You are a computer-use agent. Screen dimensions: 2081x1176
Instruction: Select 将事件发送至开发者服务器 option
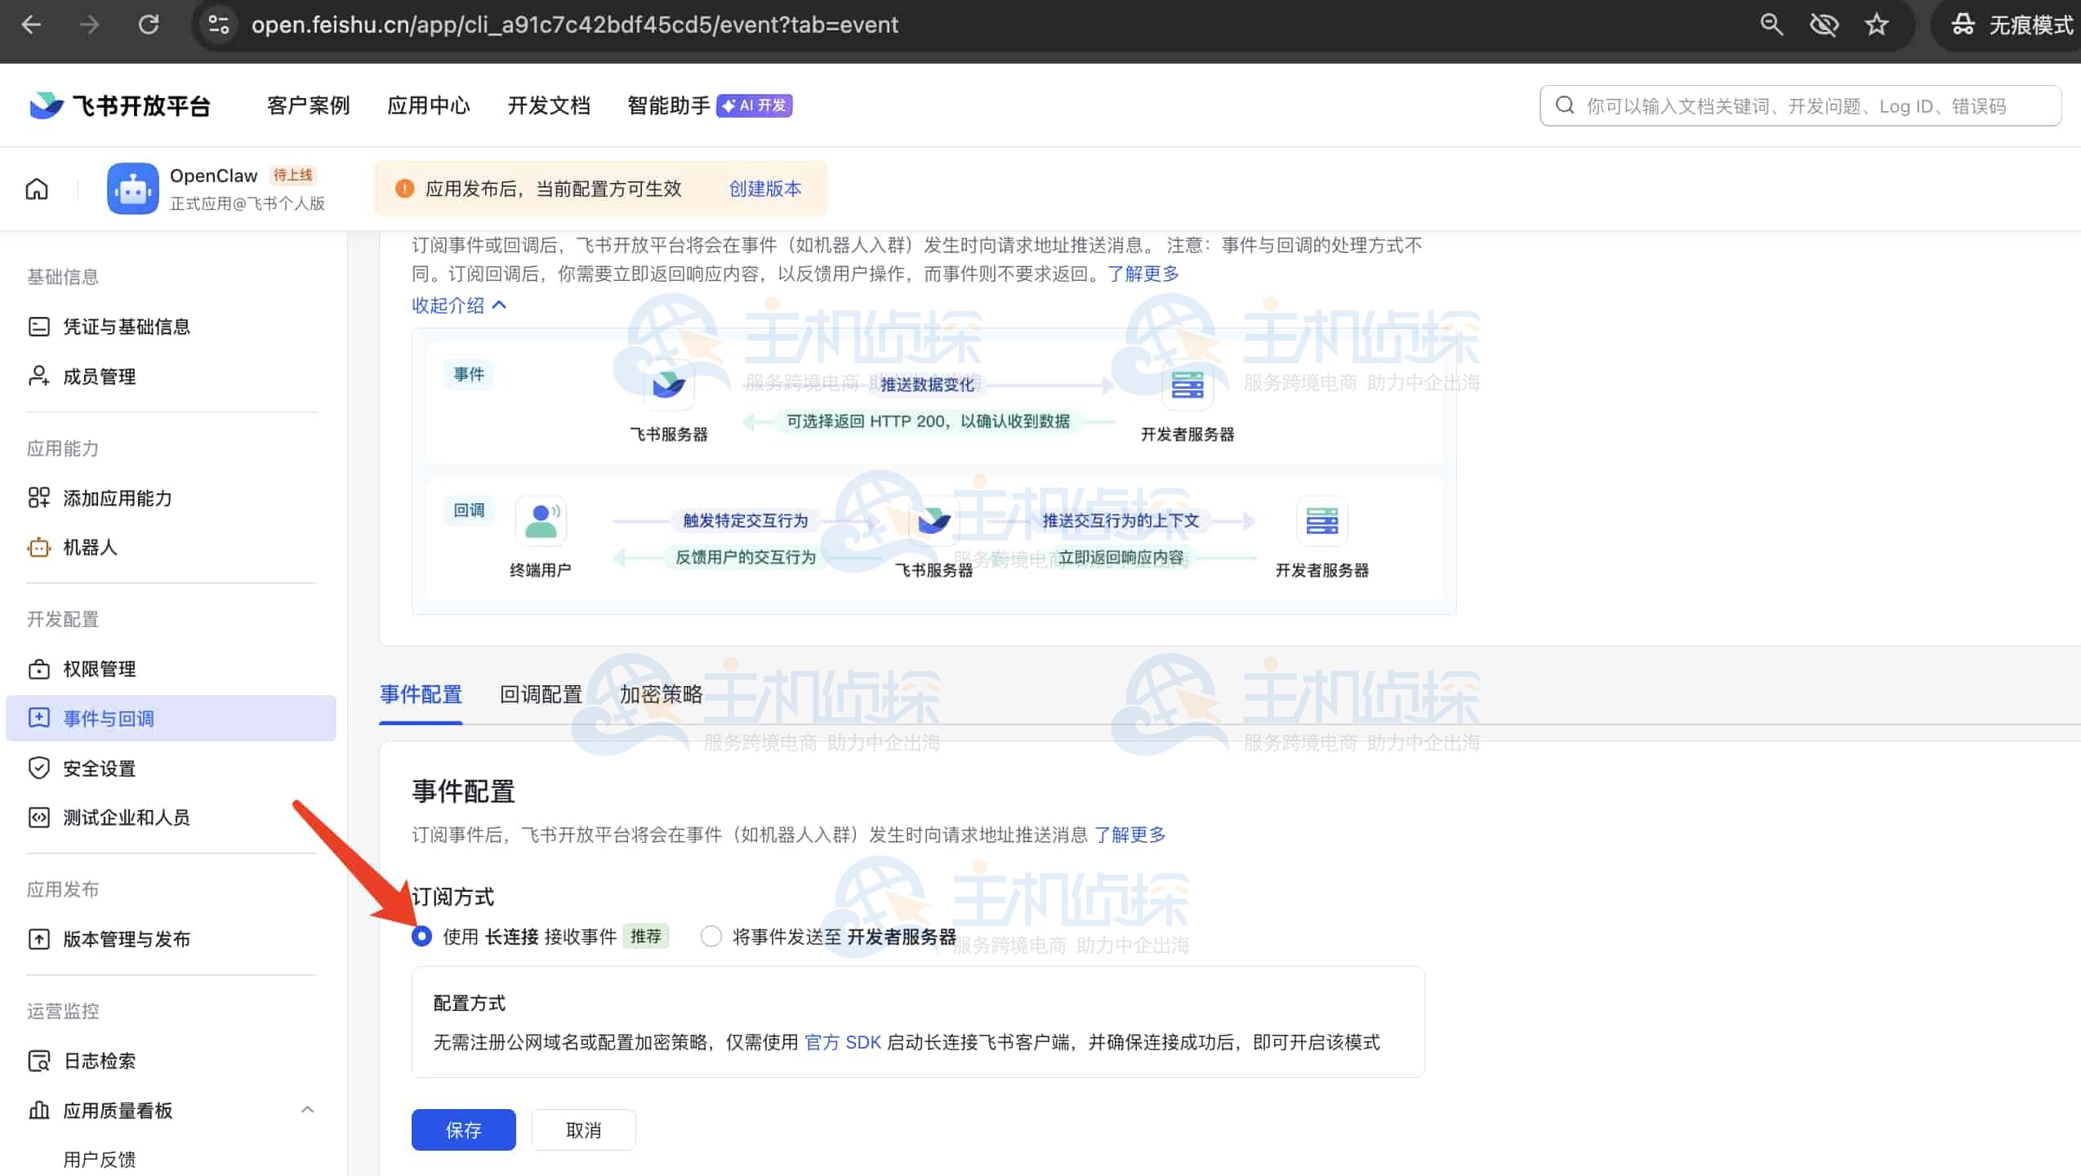pyautogui.click(x=711, y=936)
